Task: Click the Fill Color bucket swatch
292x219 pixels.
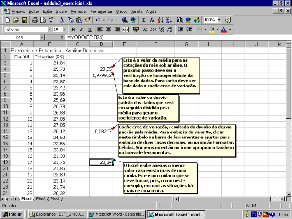Action: [211, 29]
